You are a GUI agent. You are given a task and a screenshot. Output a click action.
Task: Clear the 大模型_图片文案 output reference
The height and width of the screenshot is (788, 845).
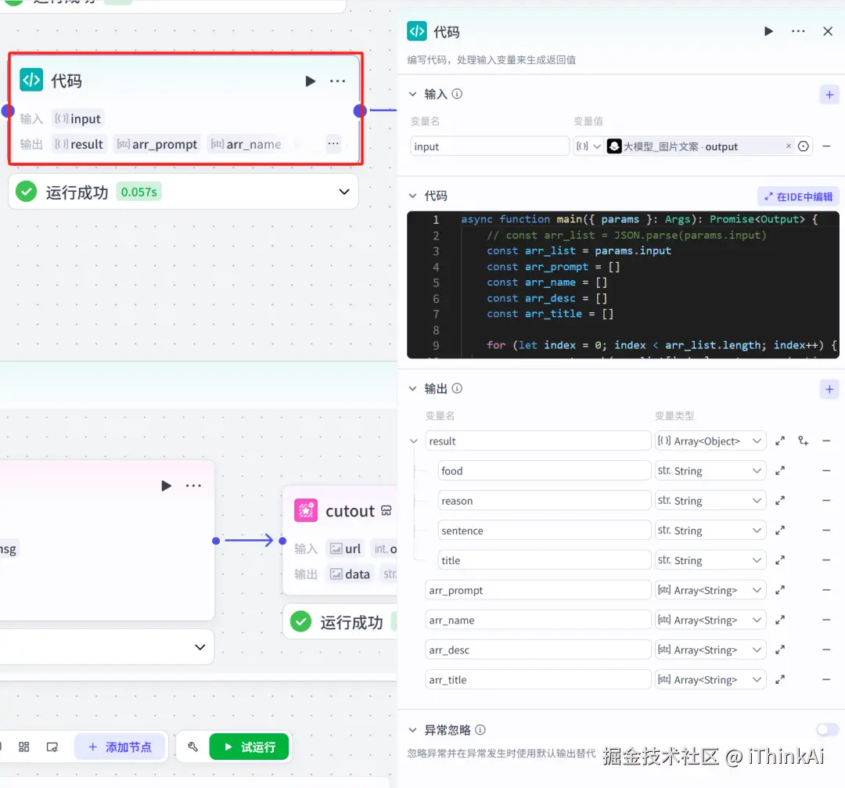coord(789,146)
